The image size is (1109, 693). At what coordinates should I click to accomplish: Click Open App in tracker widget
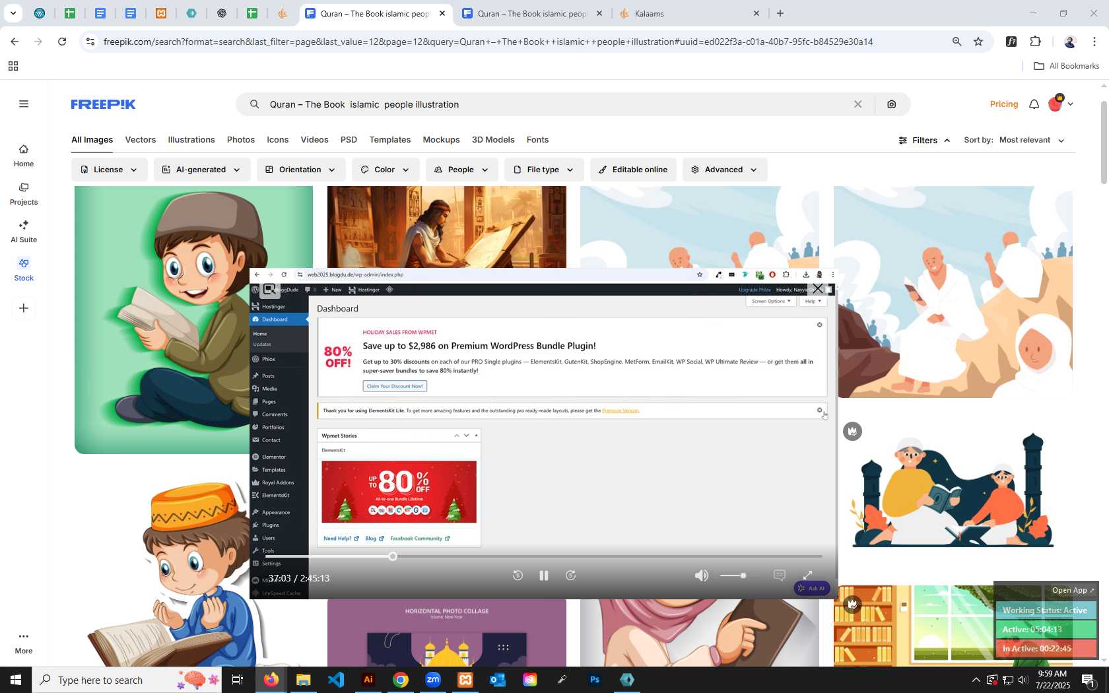click(x=1073, y=590)
